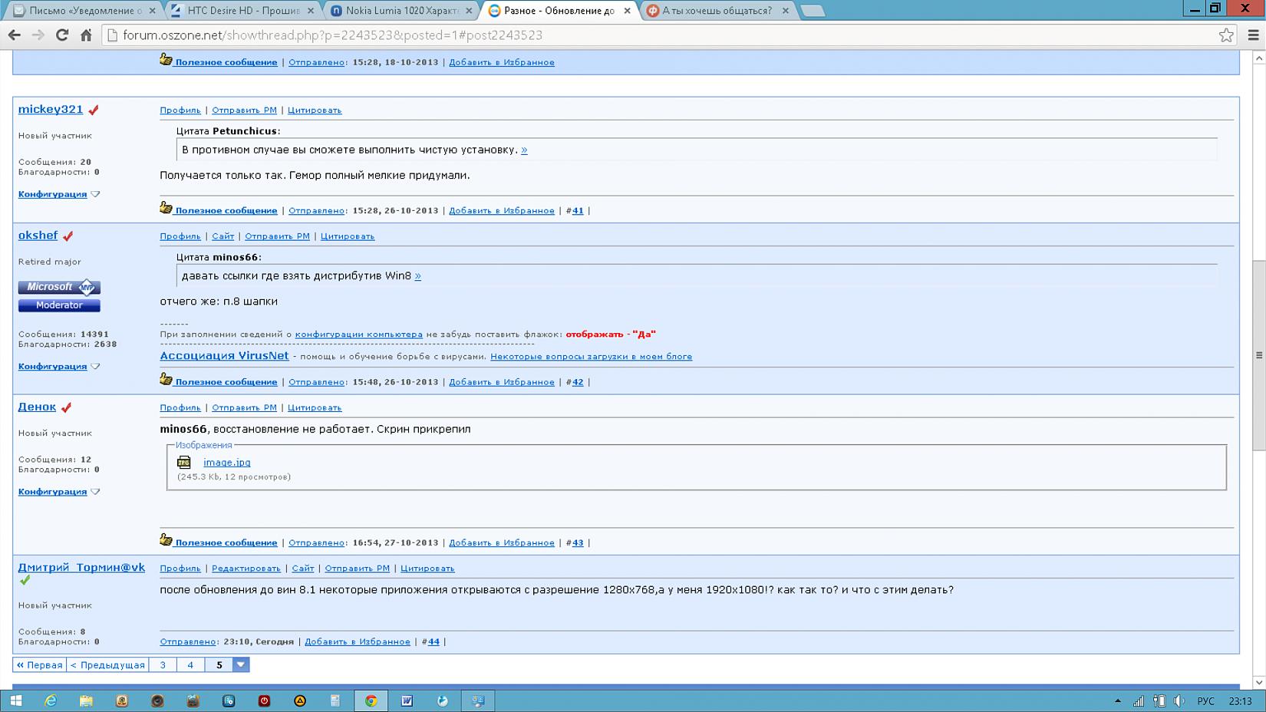Add post #41 to Избранное
Image resolution: width=1266 pixels, height=712 pixels.
(502, 210)
